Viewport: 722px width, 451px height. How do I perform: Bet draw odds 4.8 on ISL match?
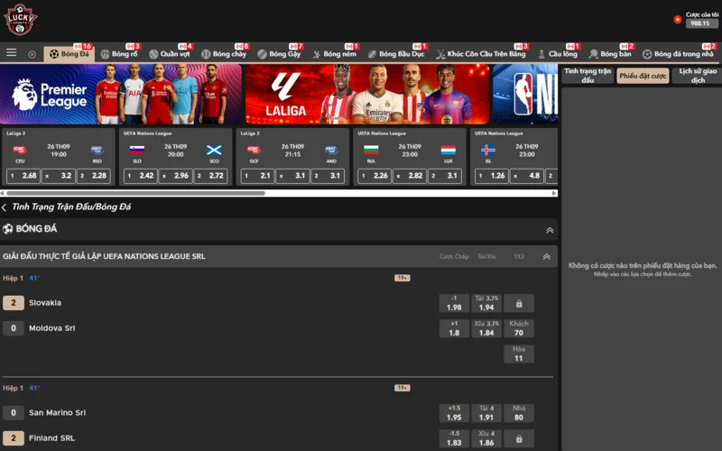[x=526, y=176]
